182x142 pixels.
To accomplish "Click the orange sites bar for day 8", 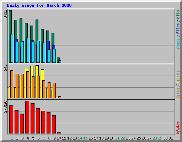I will [x=49, y=90].
